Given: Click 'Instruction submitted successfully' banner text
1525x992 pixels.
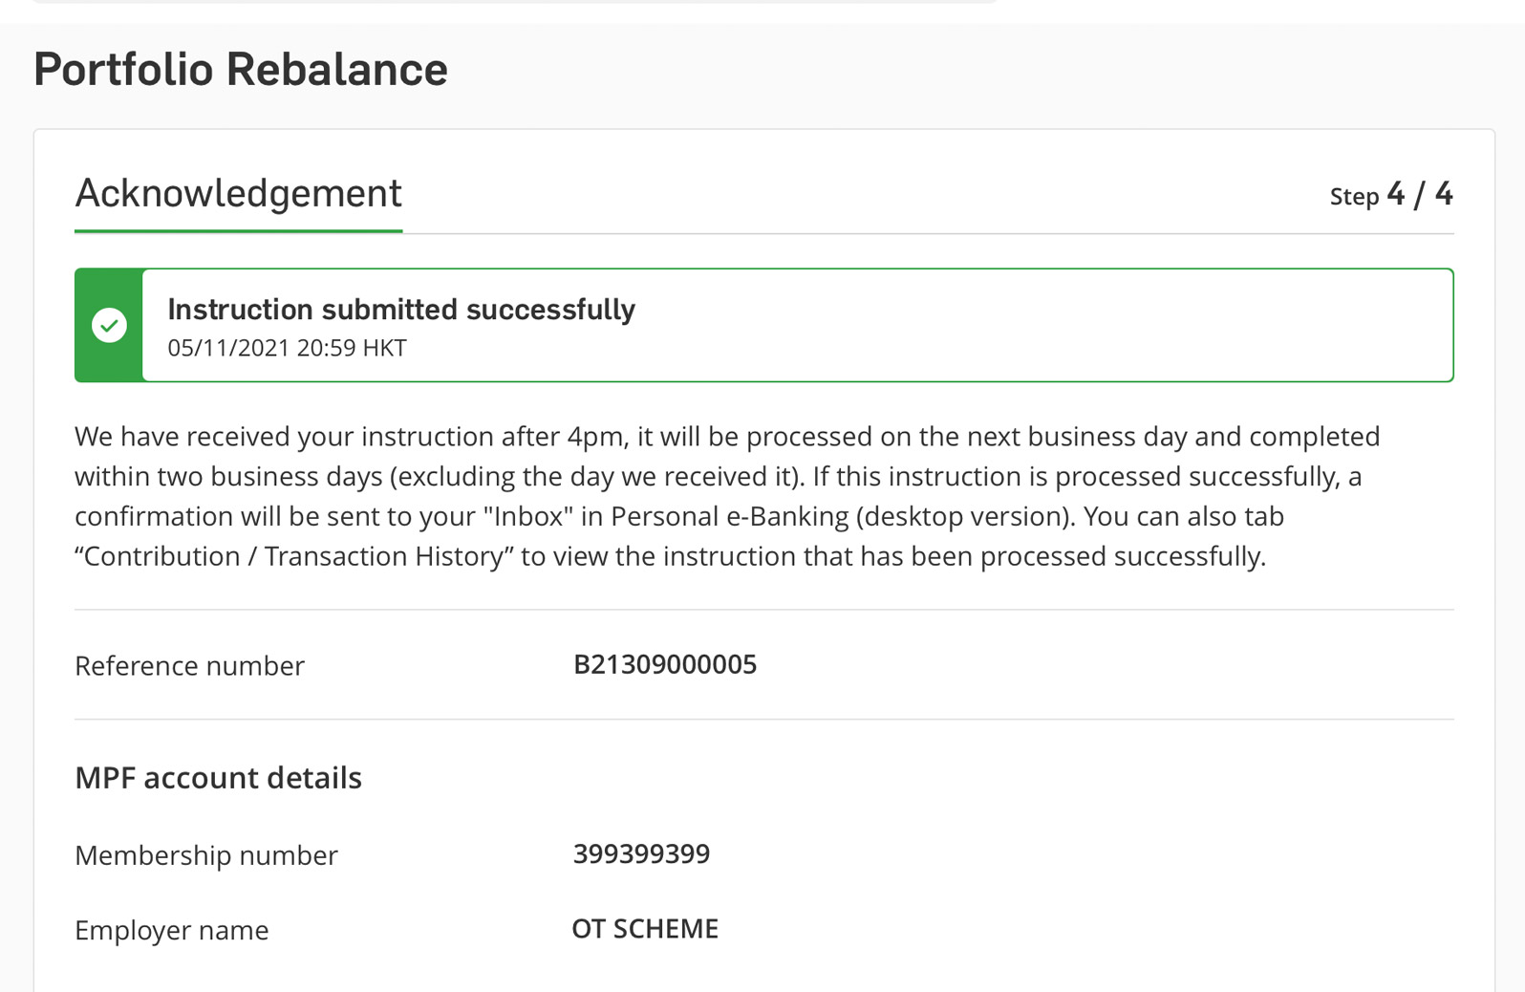Looking at the screenshot, I should click(401, 310).
